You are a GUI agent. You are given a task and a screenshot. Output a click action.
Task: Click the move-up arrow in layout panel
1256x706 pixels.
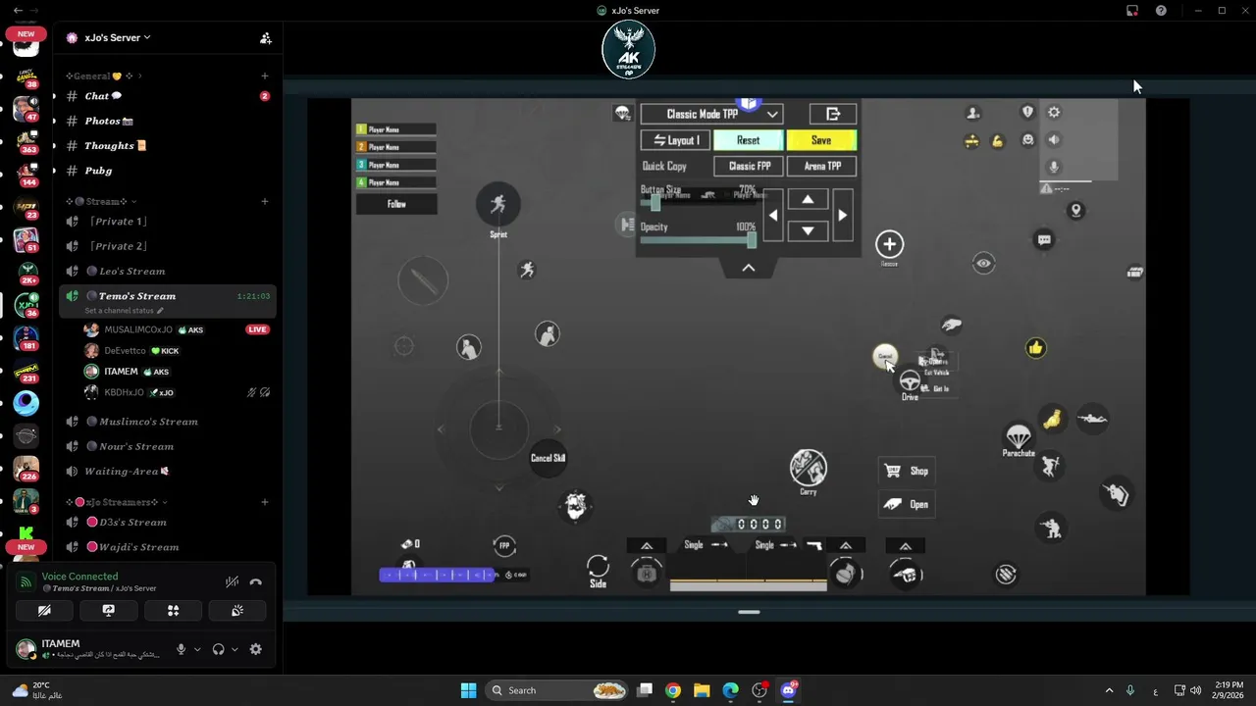[808, 200]
